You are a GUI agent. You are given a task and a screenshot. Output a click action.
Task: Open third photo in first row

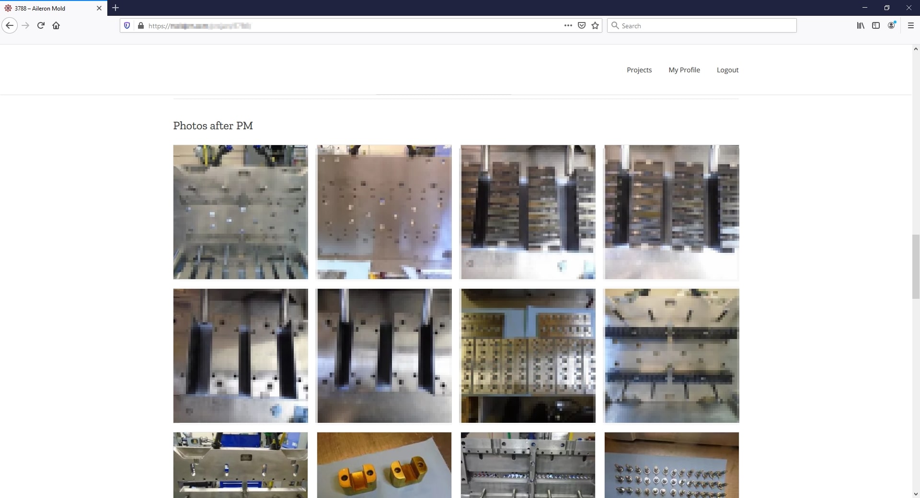528,212
